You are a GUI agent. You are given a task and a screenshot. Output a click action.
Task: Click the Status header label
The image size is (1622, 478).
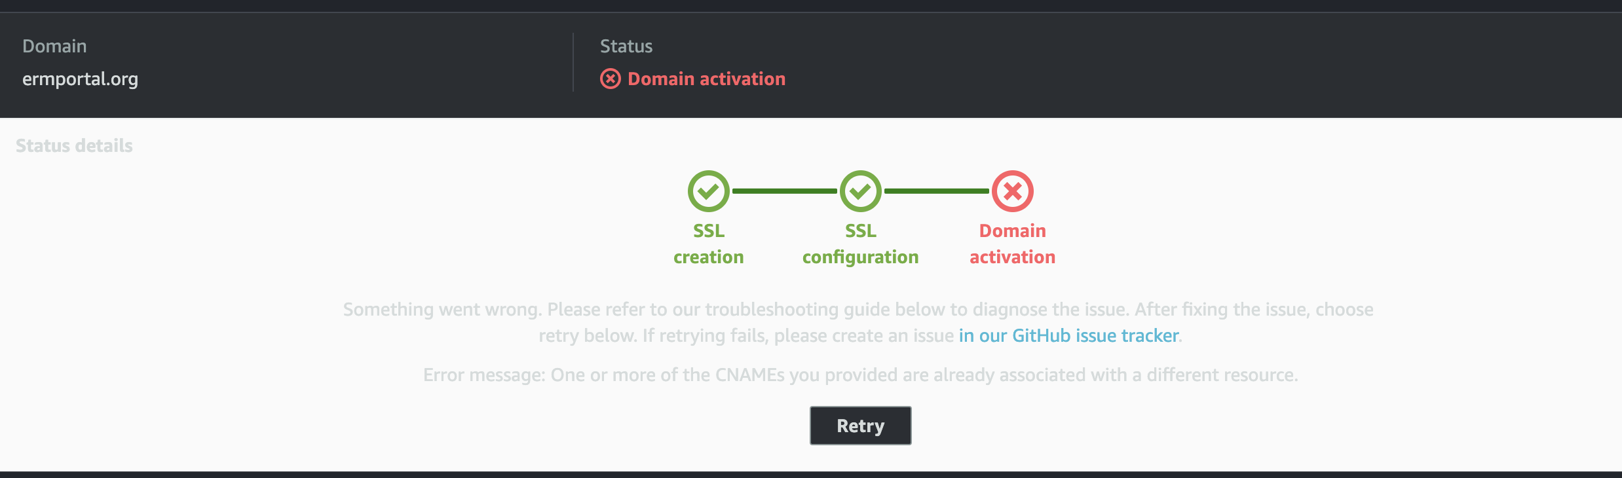pos(626,46)
